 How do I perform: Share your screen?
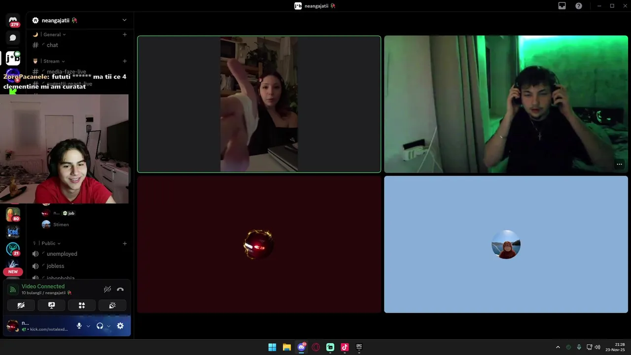coord(51,306)
